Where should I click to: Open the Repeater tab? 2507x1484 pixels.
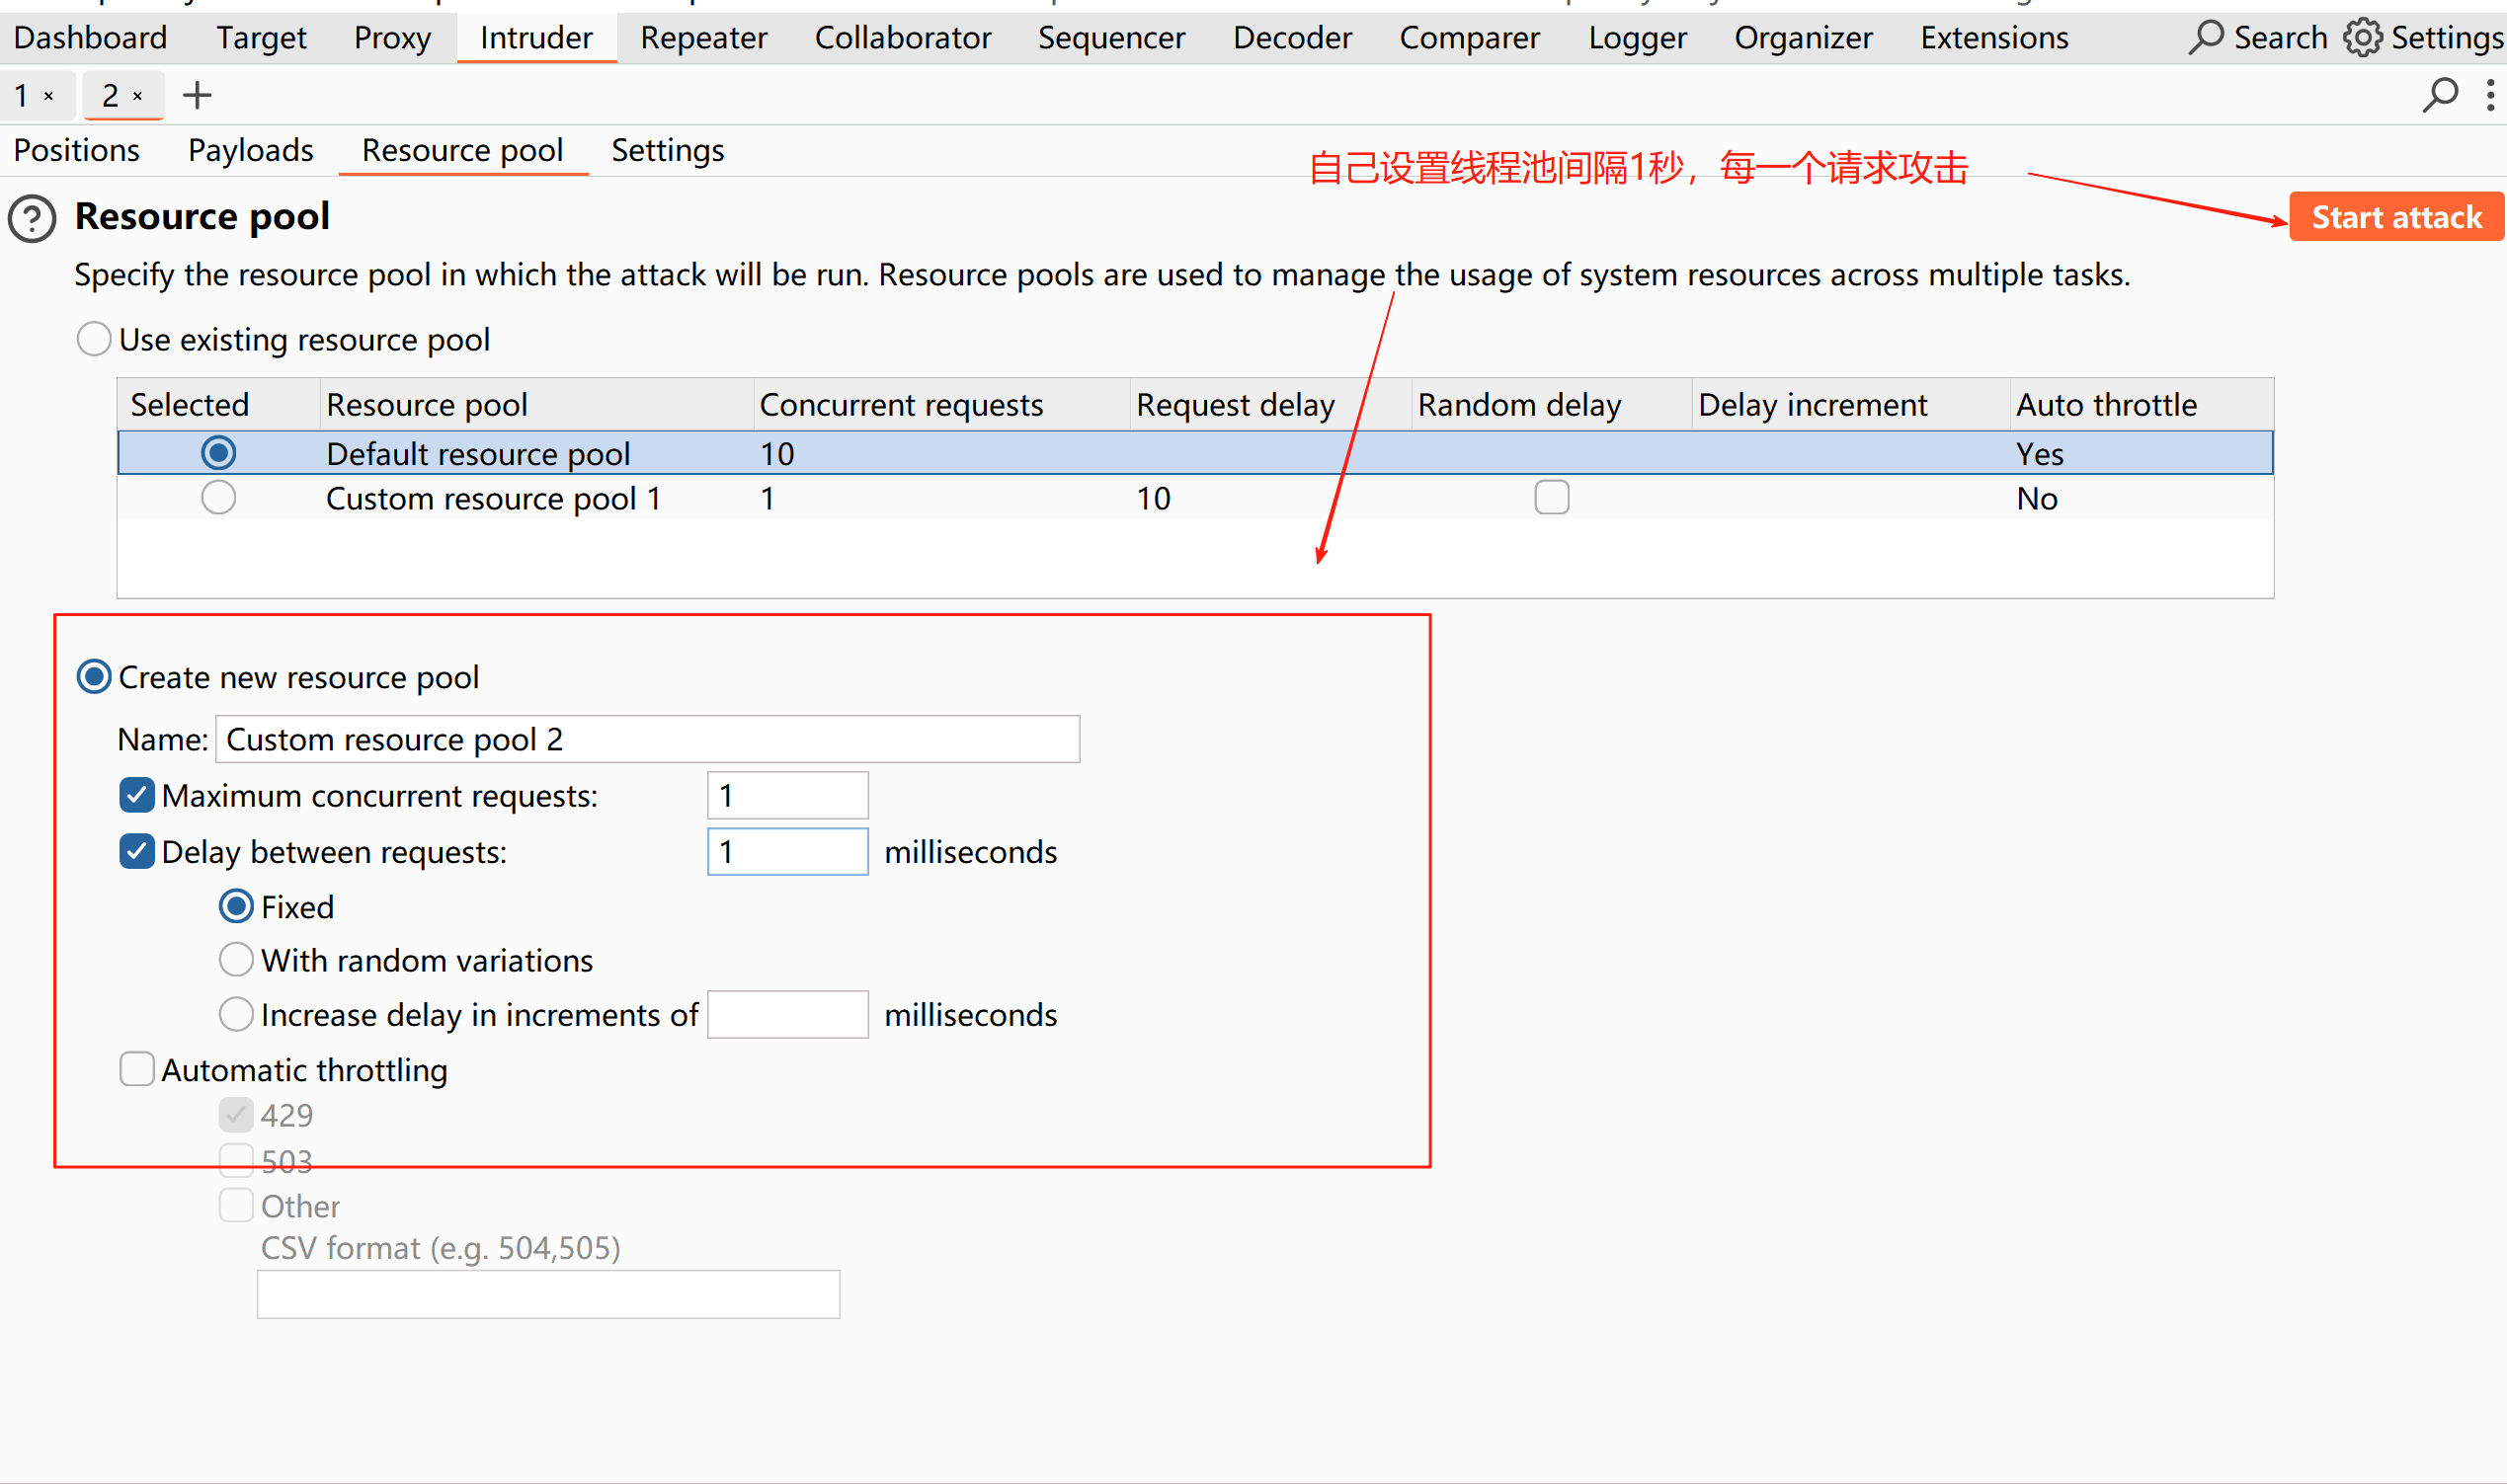[703, 38]
